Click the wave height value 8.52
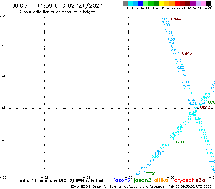 175,50
